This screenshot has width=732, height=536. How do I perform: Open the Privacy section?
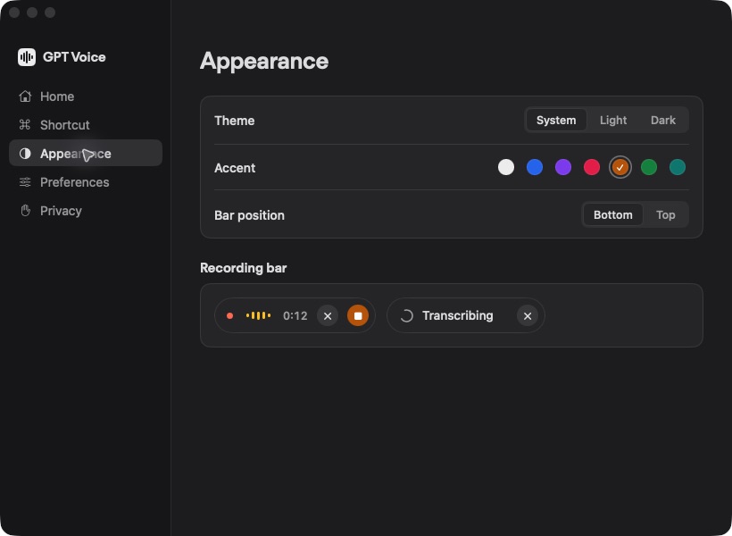[86, 211]
